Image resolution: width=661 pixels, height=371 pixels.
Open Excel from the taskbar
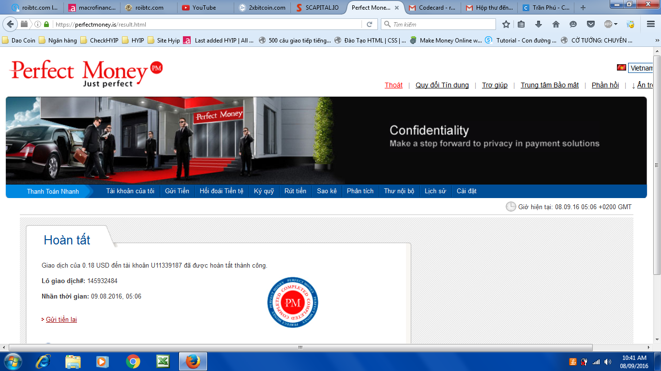click(163, 361)
